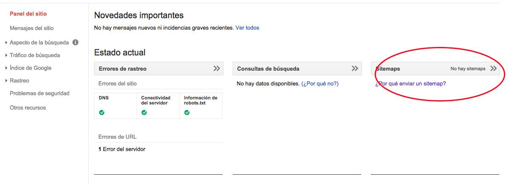Click the info icon beside Aspecto de la búsqueda
This screenshot has height=184, width=512.
[75, 42]
